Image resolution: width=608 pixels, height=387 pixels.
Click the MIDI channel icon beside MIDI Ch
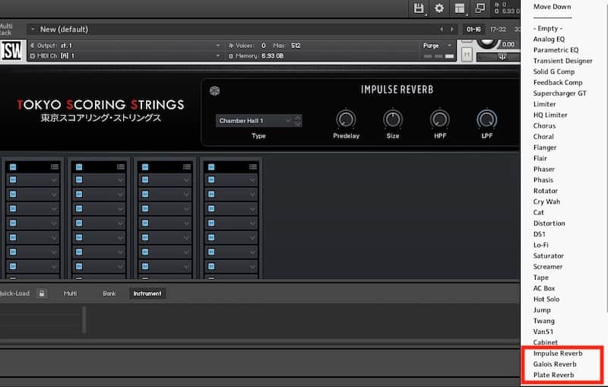coord(33,56)
